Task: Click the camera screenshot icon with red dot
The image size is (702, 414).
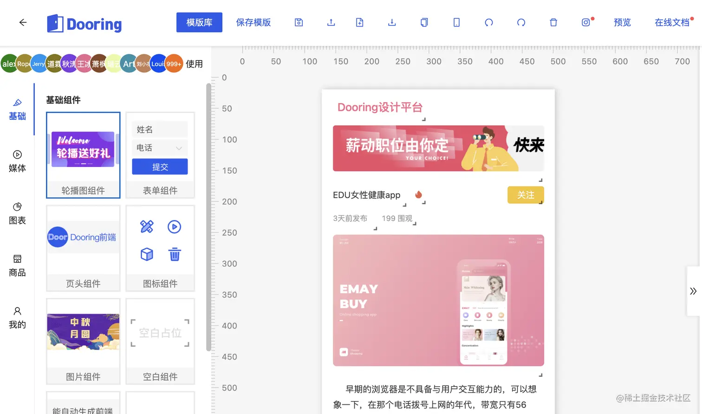Action: point(586,22)
